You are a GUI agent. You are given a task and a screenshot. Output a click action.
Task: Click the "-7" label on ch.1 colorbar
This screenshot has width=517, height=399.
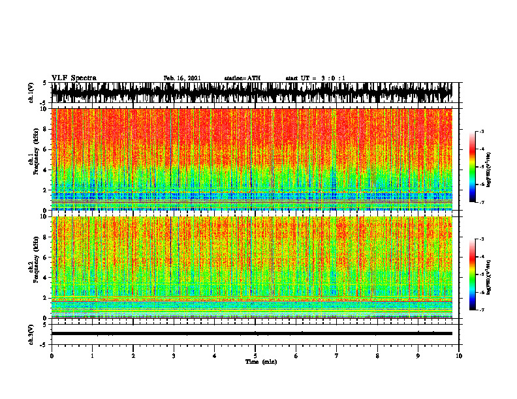[x=482, y=202]
